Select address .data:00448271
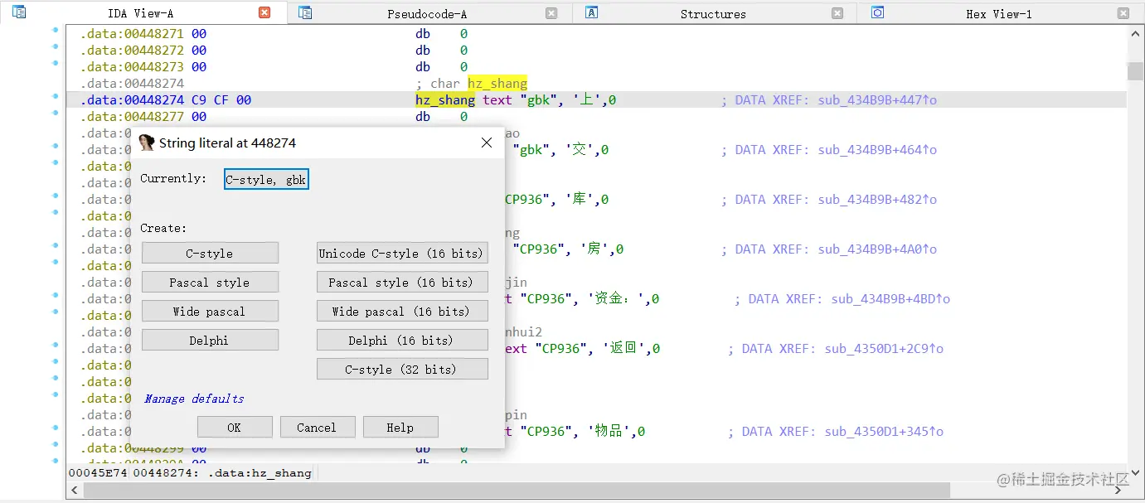This screenshot has height=503, width=1145. click(132, 34)
